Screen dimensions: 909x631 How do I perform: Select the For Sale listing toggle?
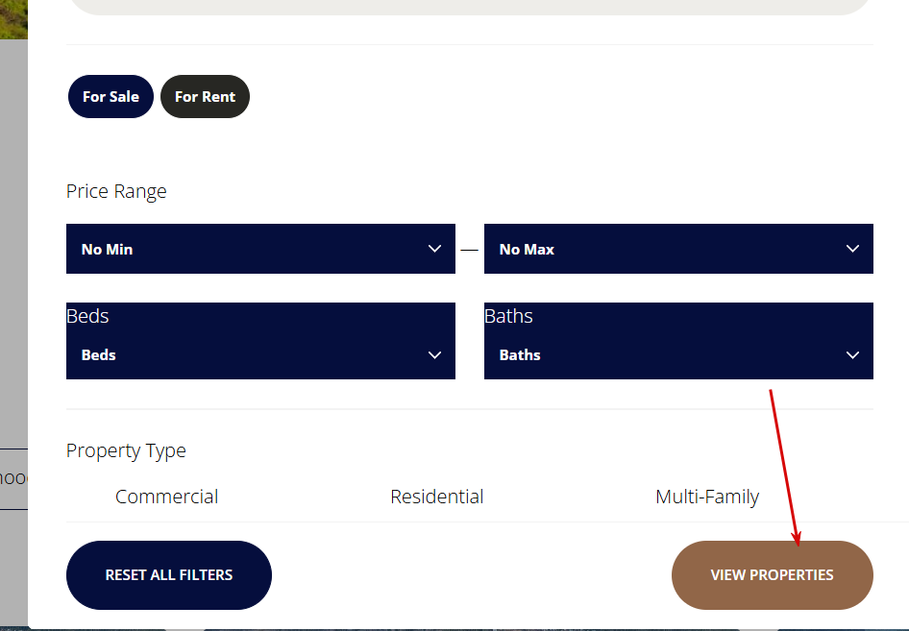point(111,97)
